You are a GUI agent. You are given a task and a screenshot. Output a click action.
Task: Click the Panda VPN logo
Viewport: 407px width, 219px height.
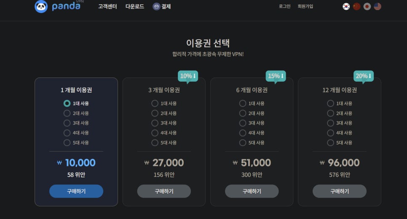[59, 6]
